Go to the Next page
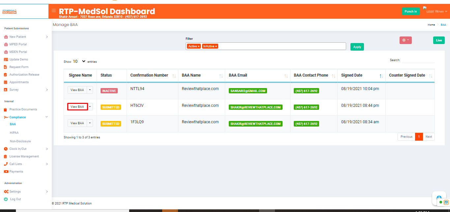 pyautogui.click(x=429, y=137)
